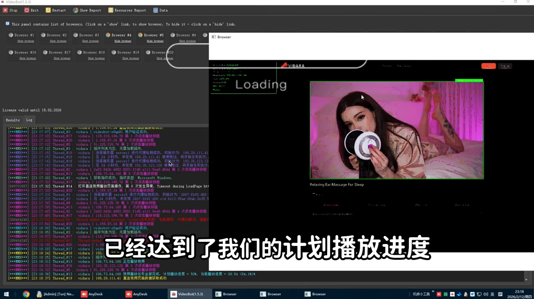Hide browser under Browser #4
The width and height of the screenshot is (534, 299).
(x=123, y=41)
